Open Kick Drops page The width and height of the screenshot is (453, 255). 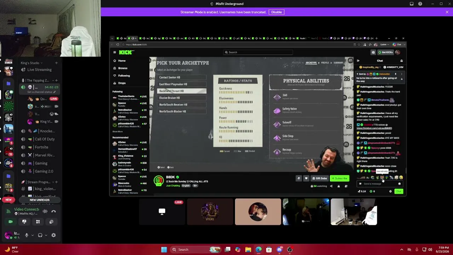(x=122, y=83)
